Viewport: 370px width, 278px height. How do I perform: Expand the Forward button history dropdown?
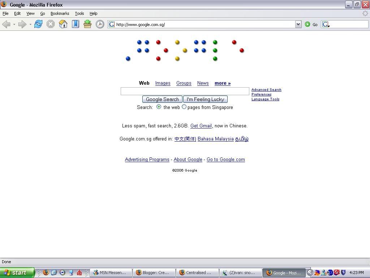pos(30,24)
